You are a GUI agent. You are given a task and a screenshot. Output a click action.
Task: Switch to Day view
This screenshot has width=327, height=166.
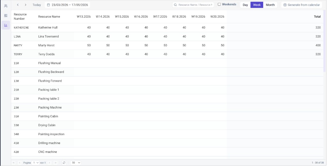245,5
